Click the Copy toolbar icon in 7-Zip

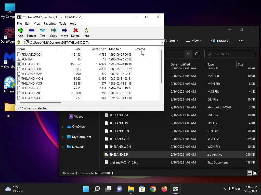pos(54,32)
